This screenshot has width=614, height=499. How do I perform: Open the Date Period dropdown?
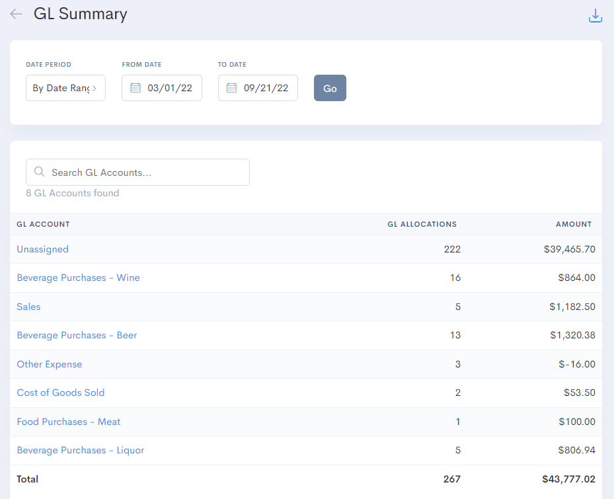(65, 88)
